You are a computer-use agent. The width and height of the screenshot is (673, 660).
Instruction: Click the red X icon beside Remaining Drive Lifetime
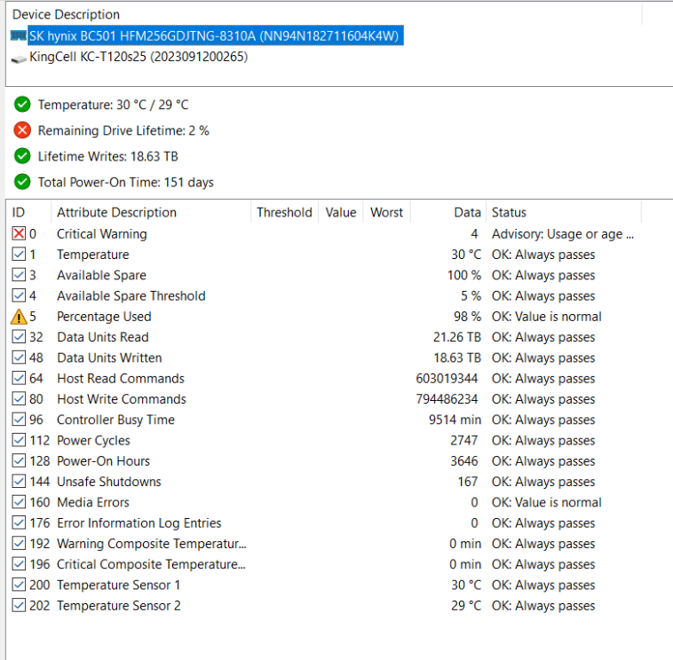point(22,130)
